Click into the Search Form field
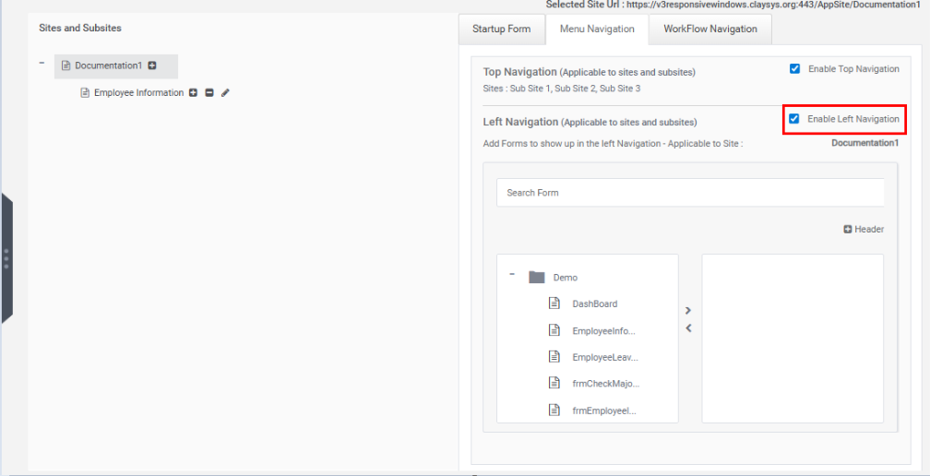930x476 pixels. pos(690,193)
